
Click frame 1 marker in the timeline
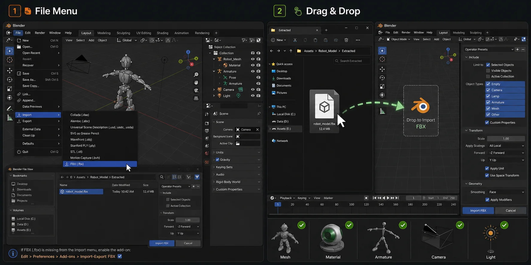pos(278,204)
